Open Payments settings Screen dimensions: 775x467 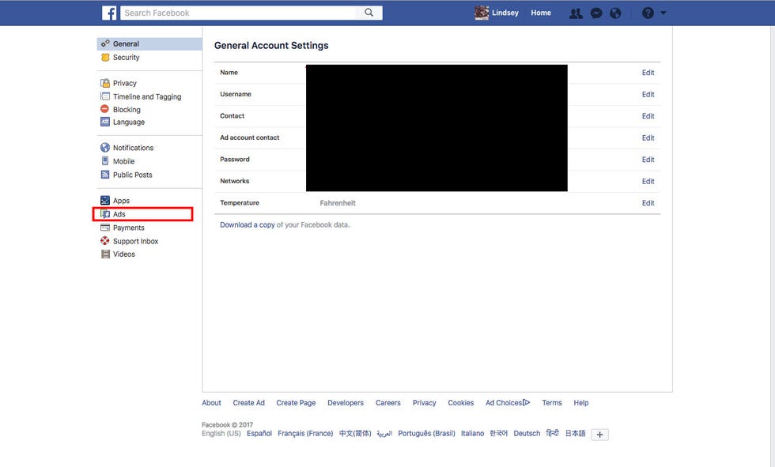(x=128, y=228)
